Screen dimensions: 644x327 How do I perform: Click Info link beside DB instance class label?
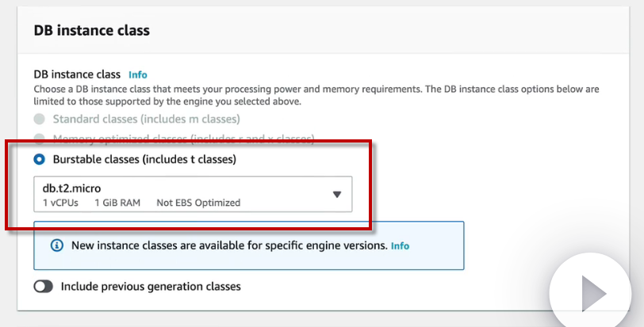(138, 74)
